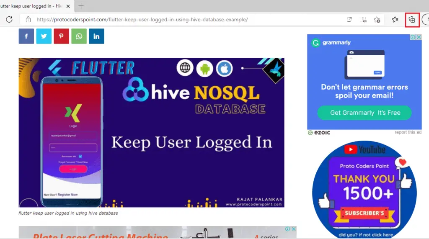Open the Grammarly ad info icon

pos(413,37)
